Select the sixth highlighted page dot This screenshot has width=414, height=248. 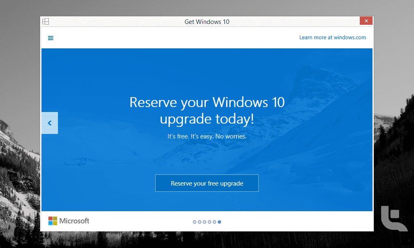(219, 222)
